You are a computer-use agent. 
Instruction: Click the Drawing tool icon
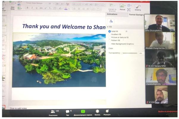(x=138, y=7)
